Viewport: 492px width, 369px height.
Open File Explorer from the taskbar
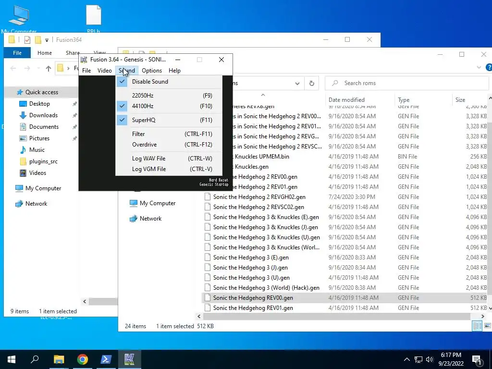point(59,359)
